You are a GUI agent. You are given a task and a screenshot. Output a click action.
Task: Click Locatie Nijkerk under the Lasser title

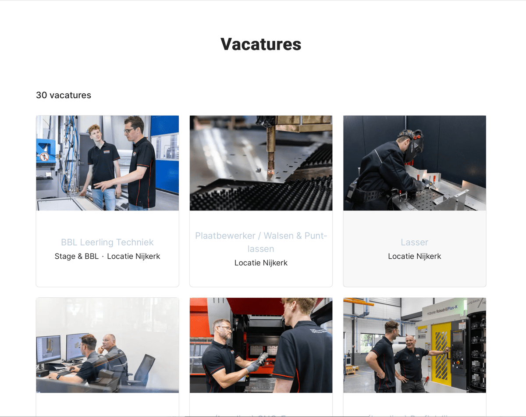pos(414,256)
